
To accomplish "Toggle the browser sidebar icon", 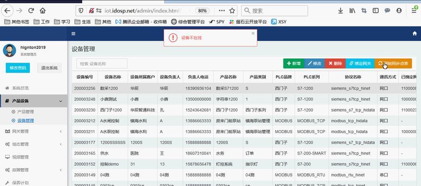I will [x=375, y=11].
